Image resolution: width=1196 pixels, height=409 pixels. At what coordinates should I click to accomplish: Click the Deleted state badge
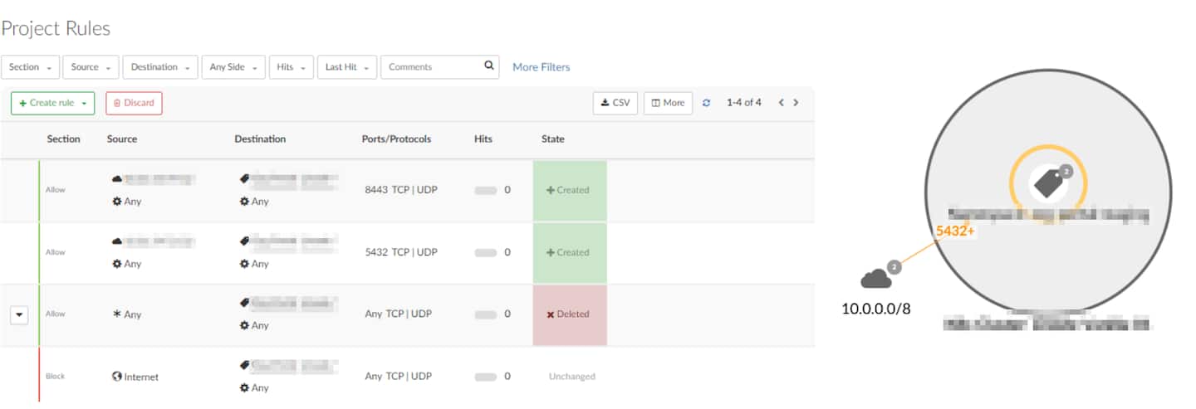pos(570,314)
